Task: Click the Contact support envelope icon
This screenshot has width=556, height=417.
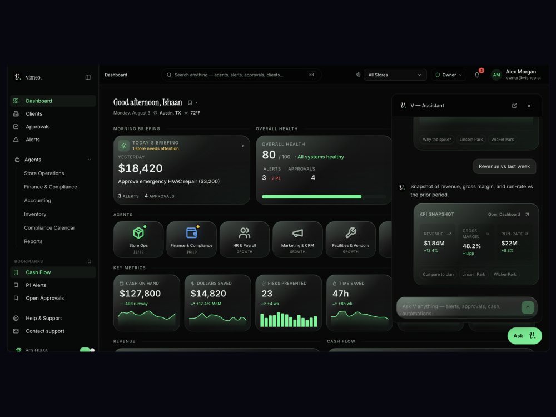Action: pos(16,331)
